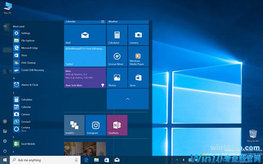The image size is (263, 164).
Task: Collapse the tile folder with the up chevron
Action: coord(127,99)
